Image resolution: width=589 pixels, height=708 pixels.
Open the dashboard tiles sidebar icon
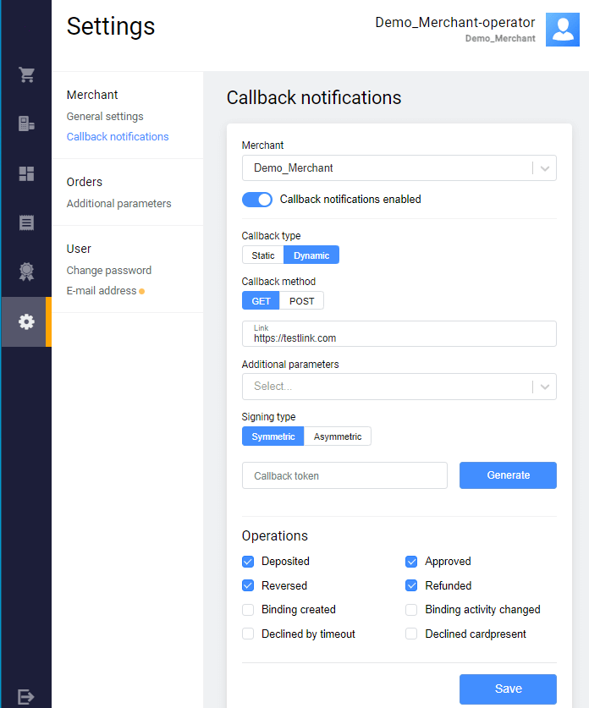(26, 173)
